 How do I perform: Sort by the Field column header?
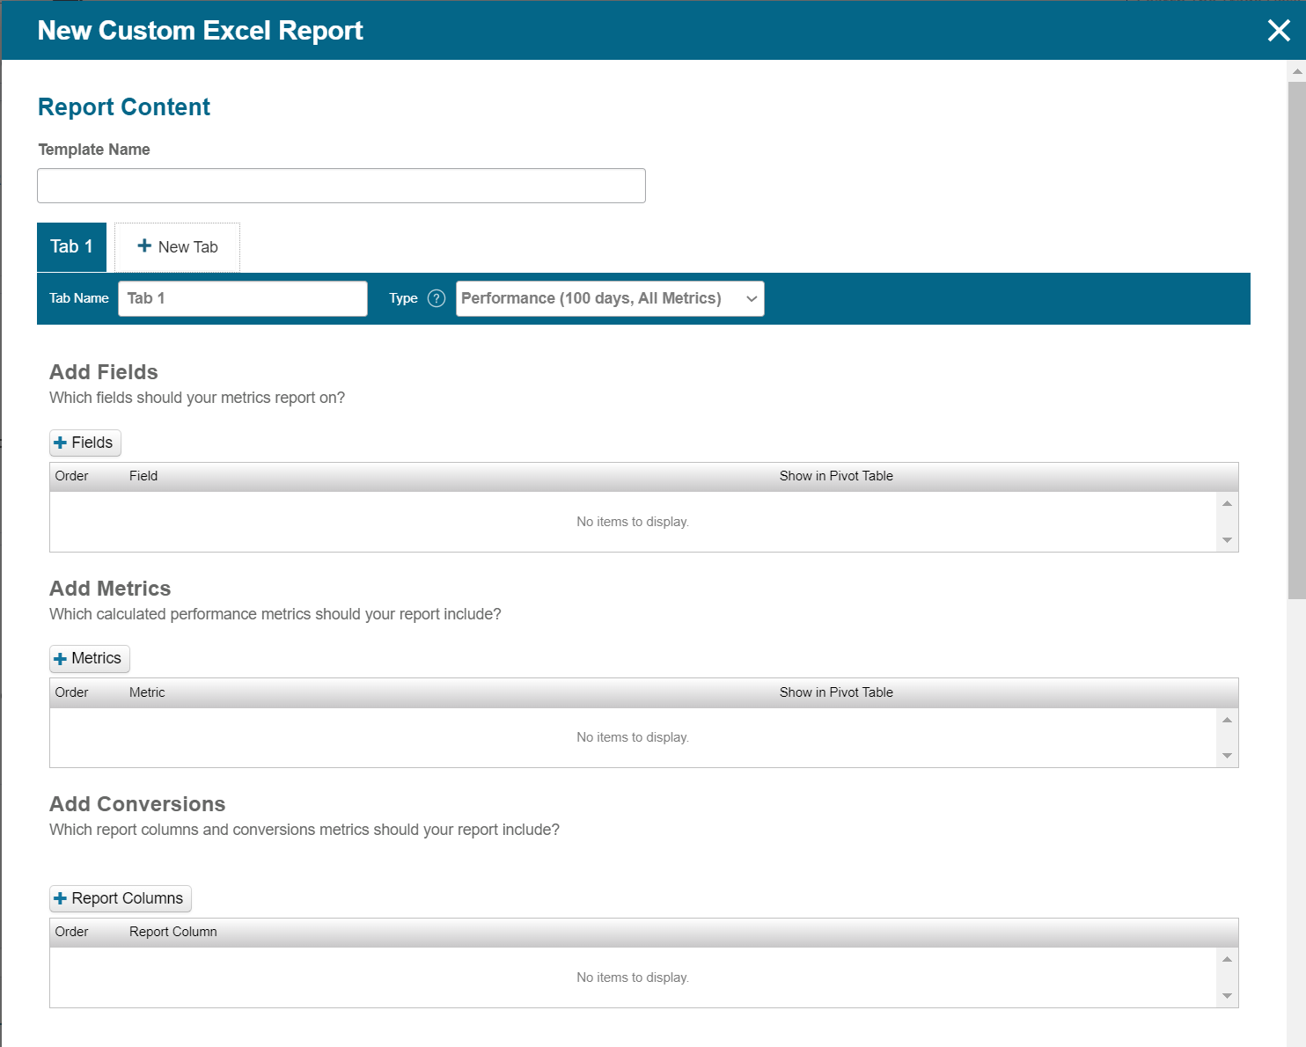pos(143,476)
